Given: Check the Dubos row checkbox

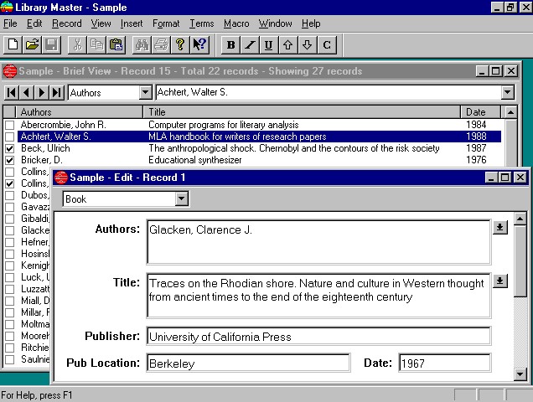Looking at the screenshot, I should 10,195.
